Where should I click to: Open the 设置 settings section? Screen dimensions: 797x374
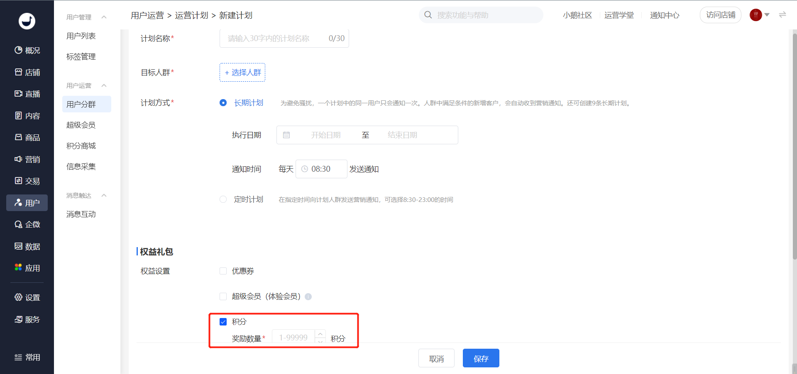coord(27,298)
